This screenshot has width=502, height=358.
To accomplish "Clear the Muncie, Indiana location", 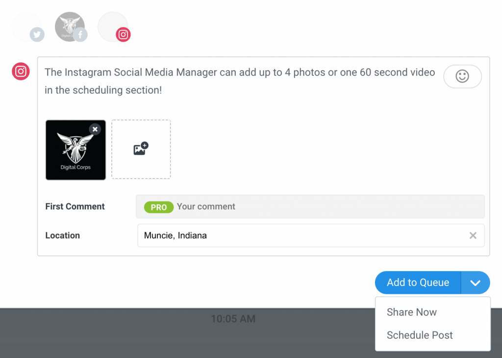I will point(473,236).
